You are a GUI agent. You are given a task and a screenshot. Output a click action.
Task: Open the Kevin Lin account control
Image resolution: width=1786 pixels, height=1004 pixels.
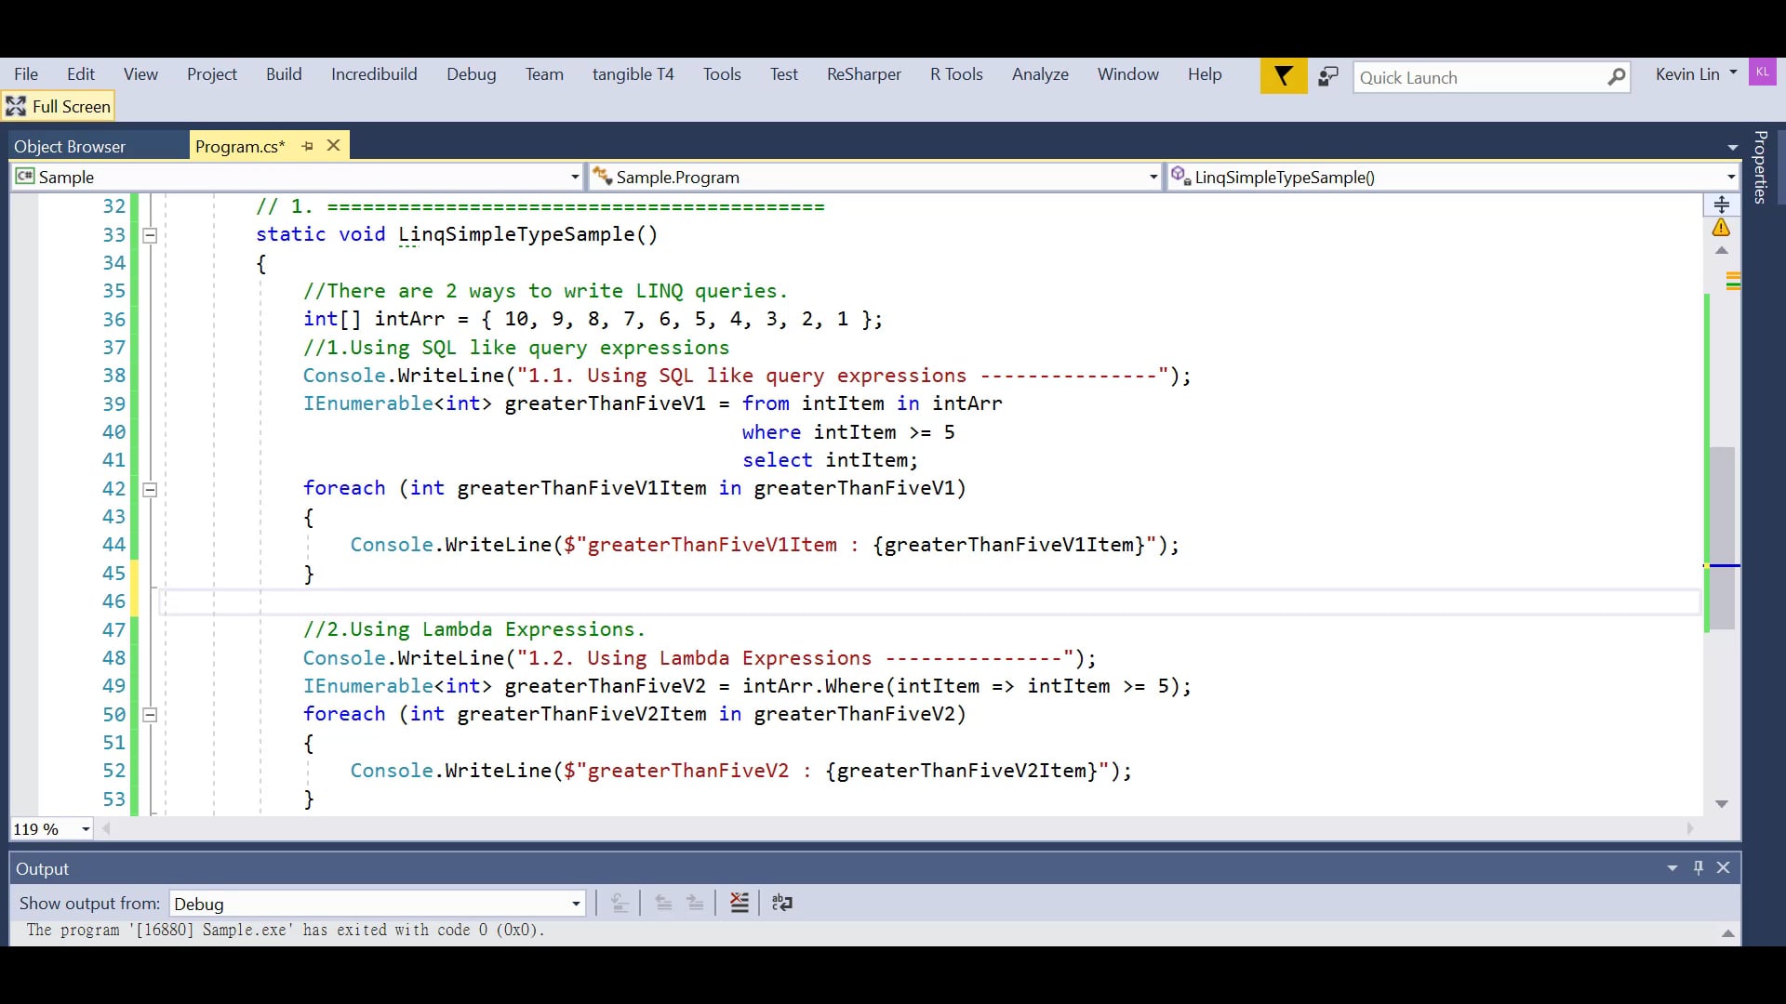point(1695,73)
